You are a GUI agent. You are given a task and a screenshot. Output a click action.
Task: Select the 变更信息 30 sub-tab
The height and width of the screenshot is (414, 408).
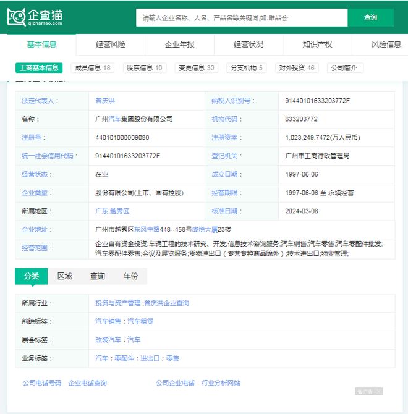197,68
